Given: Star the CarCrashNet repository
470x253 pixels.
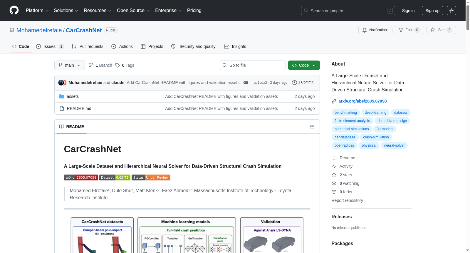Looking at the screenshot, I should (x=441, y=30).
